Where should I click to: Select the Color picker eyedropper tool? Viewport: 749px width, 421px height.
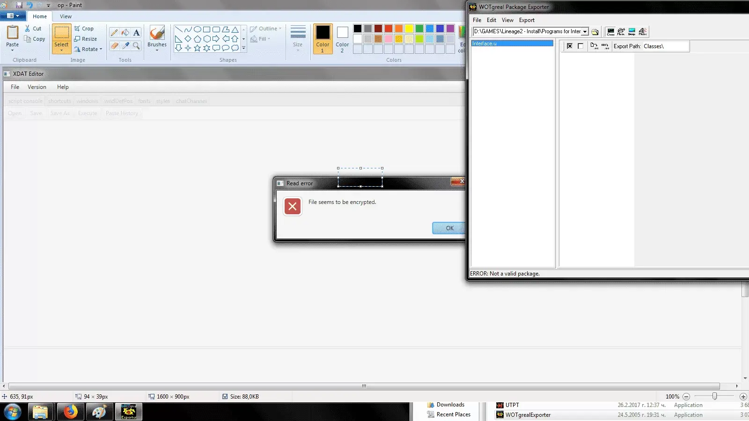125,45
